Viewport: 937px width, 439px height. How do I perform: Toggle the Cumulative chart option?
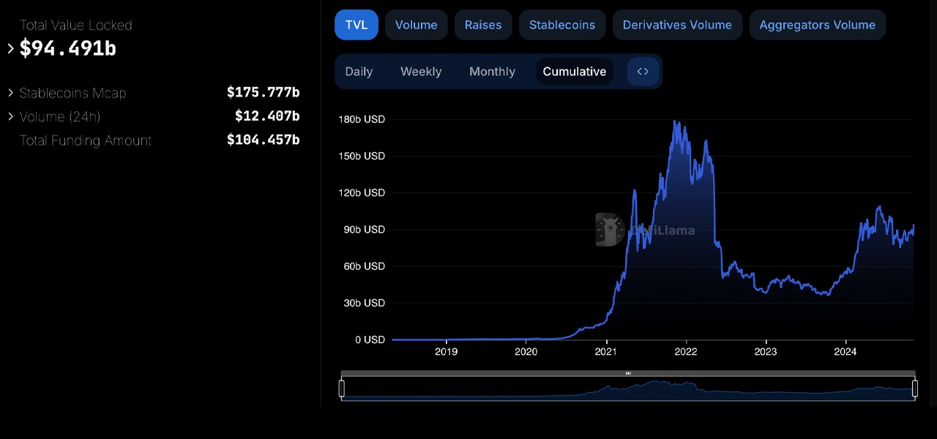click(574, 71)
